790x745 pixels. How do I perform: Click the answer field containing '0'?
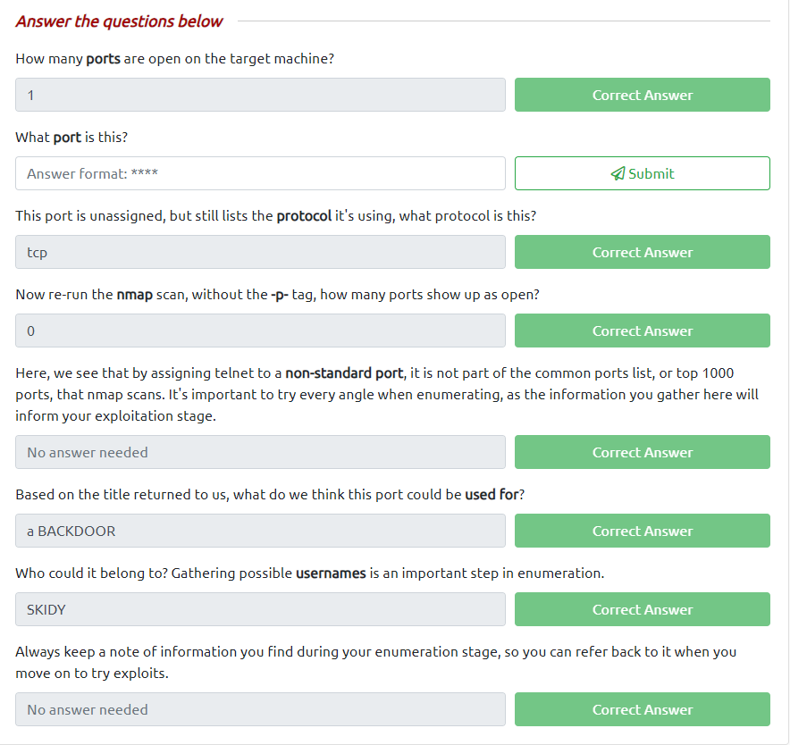tap(260, 331)
